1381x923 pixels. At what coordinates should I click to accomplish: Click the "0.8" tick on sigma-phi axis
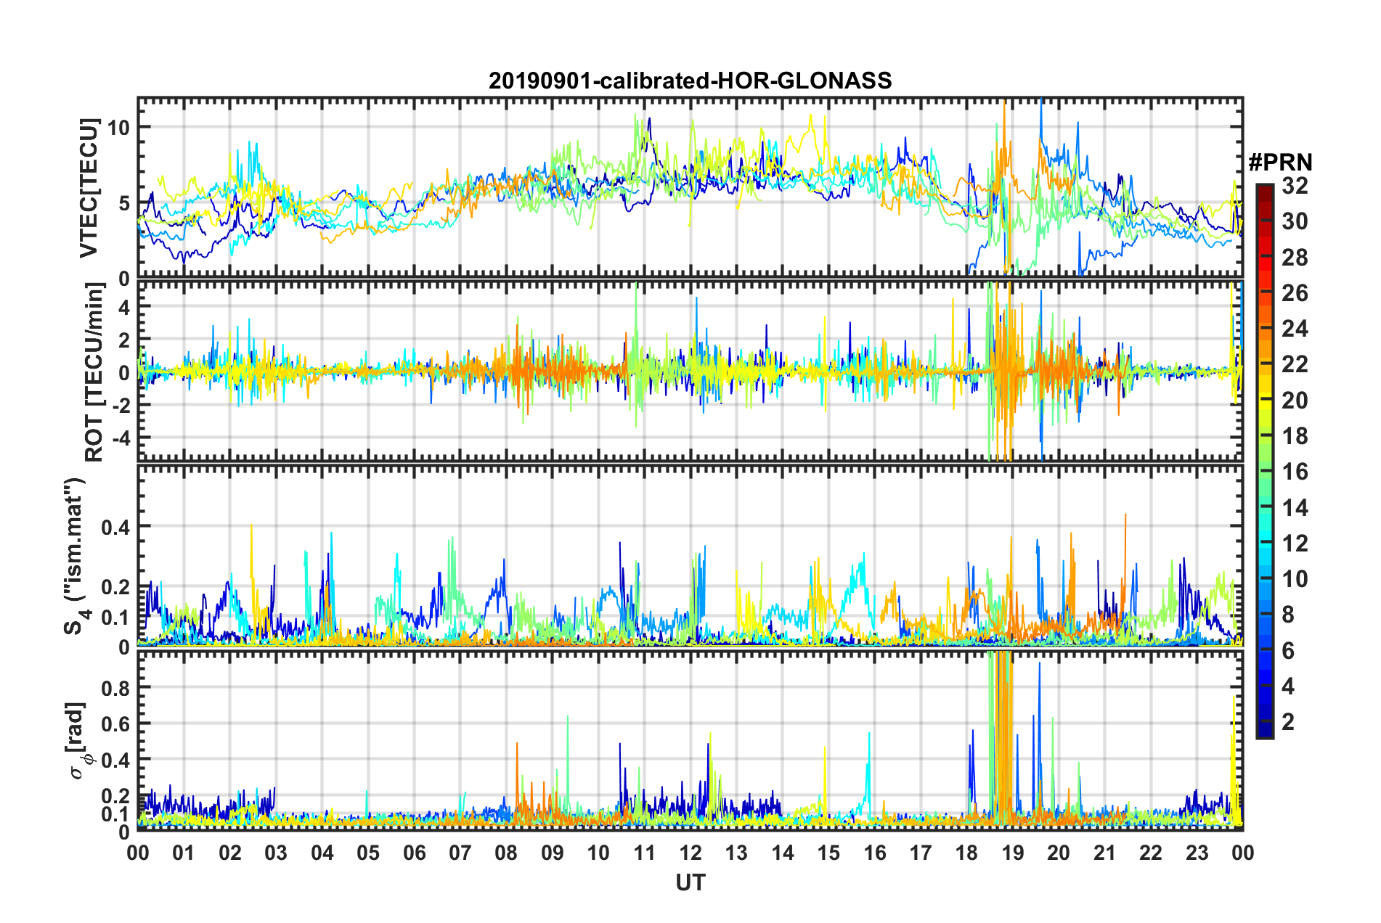tap(115, 687)
